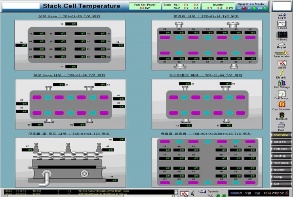Switch to the Over View screen
The image size is (293, 197).
pos(282,135)
